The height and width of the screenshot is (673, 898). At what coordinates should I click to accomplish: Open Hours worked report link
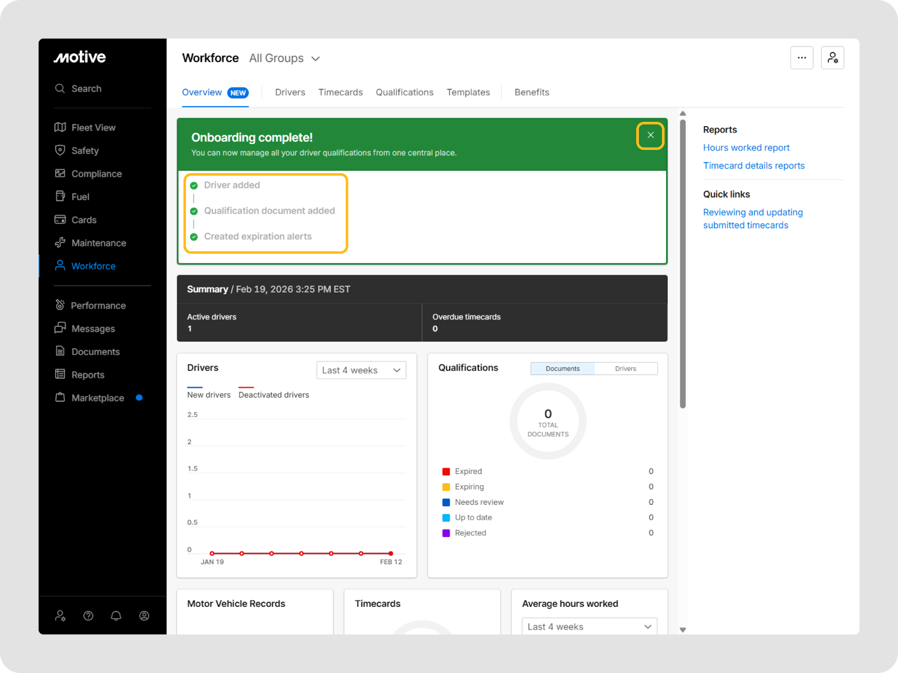coord(746,147)
